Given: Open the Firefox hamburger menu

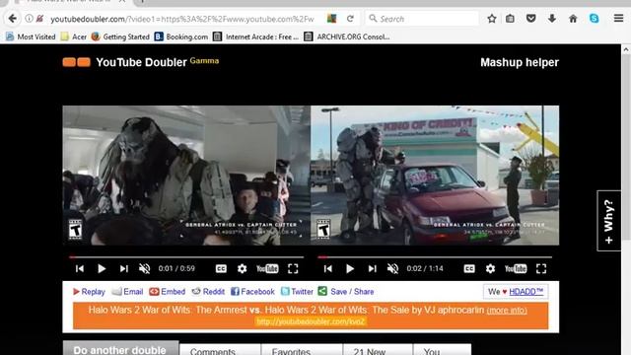Looking at the screenshot, I should pyautogui.click(x=618, y=19).
